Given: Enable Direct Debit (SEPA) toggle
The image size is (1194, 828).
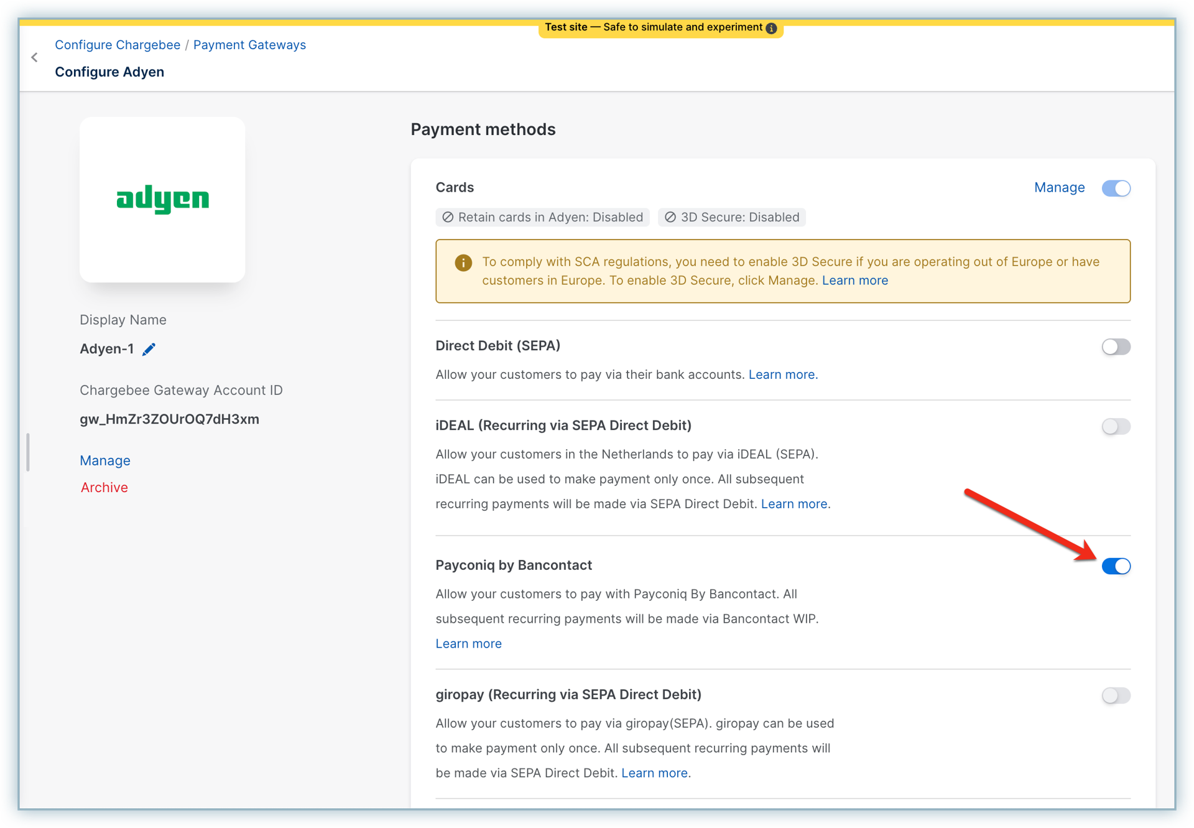Looking at the screenshot, I should 1116,347.
